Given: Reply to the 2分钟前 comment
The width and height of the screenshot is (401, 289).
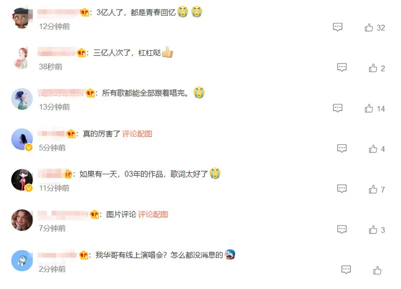Looking at the screenshot, I should [x=346, y=269].
